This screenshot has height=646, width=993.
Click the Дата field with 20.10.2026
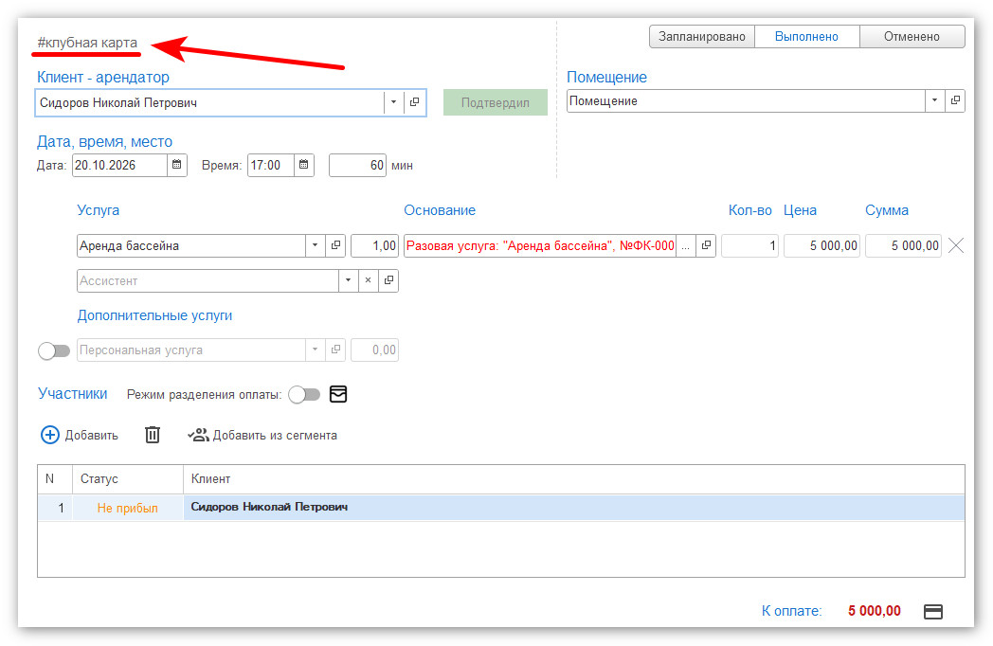pyautogui.click(x=119, y=166)
